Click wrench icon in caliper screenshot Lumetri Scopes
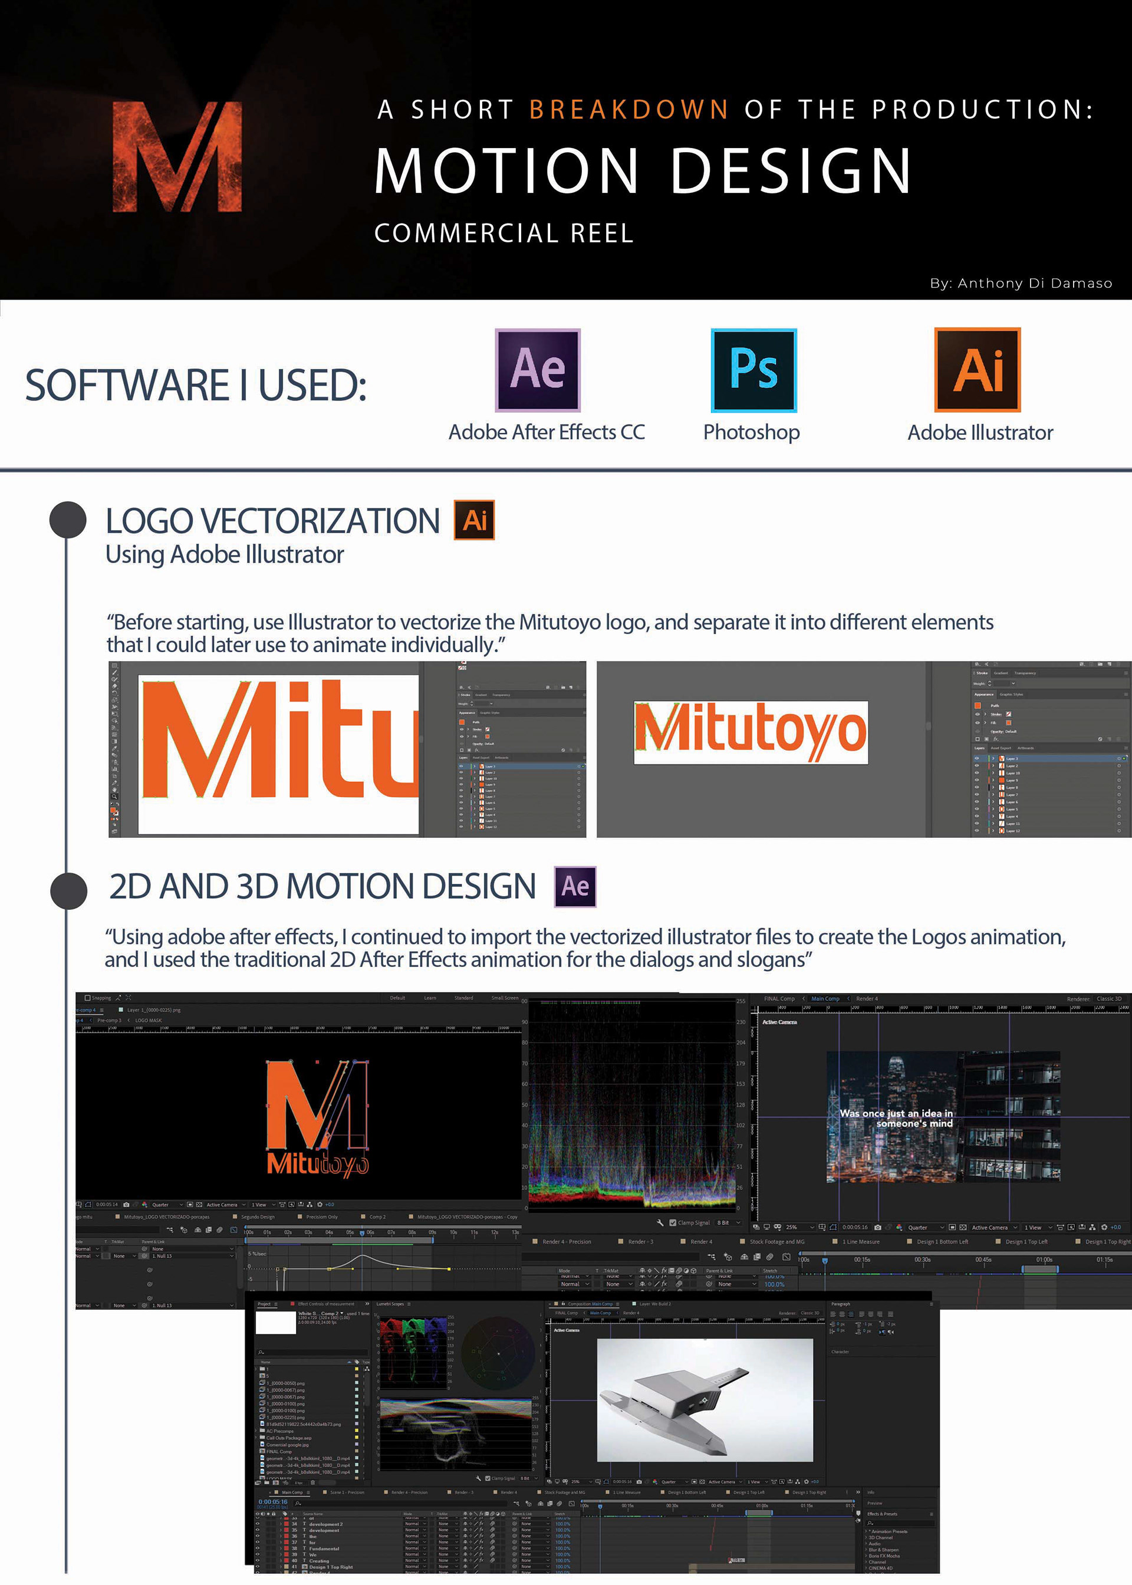The height and width of the screenshot is (1585, 1132). [479, 1478]
